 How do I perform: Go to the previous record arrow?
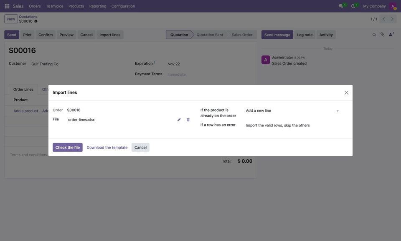click(x=383, y=19)
